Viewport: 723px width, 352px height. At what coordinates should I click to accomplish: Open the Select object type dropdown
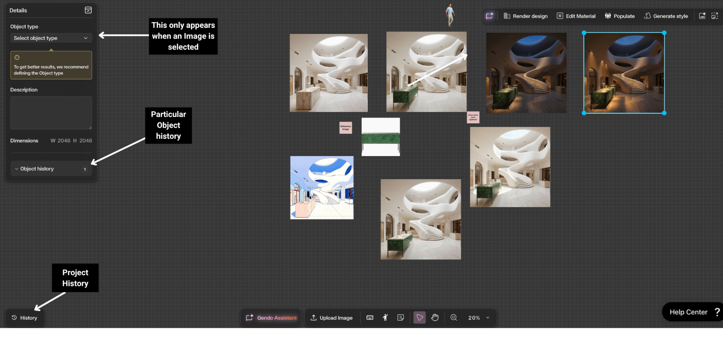coord(51,38)
